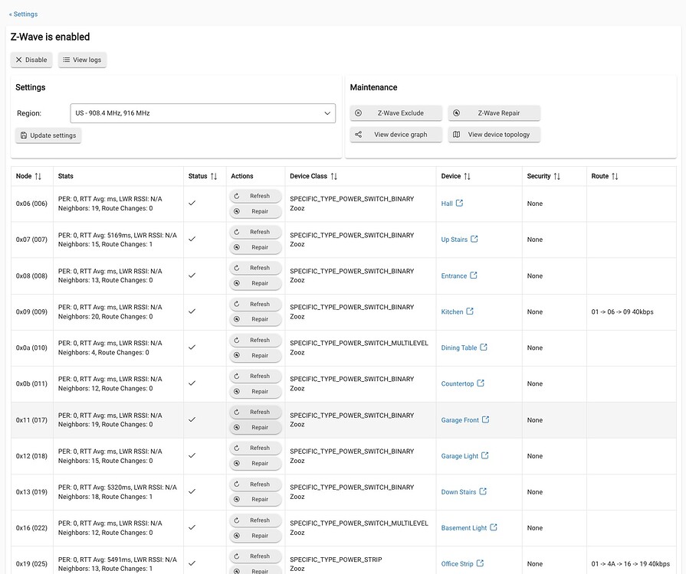Disable Z-Wave with the Disable button

pyautogui.click(x=31, y=60)
